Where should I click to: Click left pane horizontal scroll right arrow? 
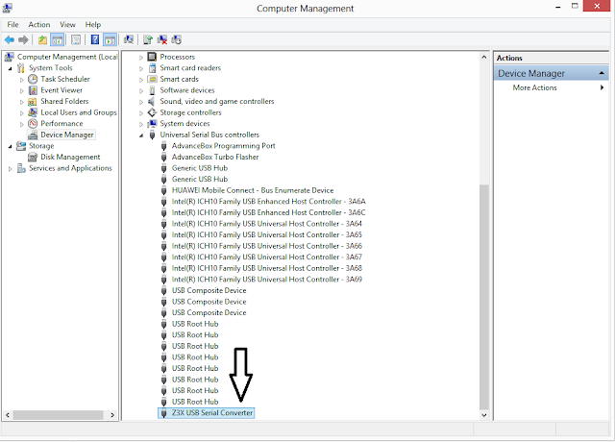pos(112,415)
